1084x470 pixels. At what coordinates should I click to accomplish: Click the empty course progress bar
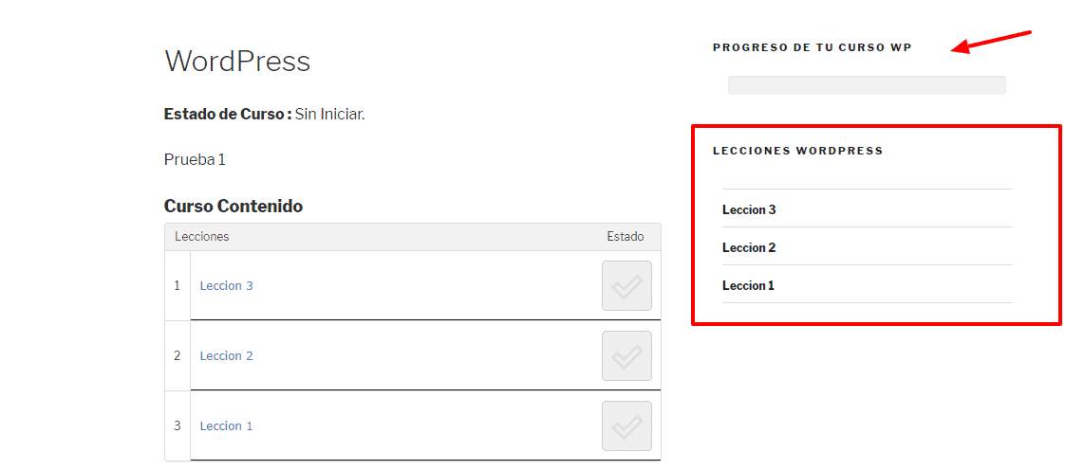867,85
